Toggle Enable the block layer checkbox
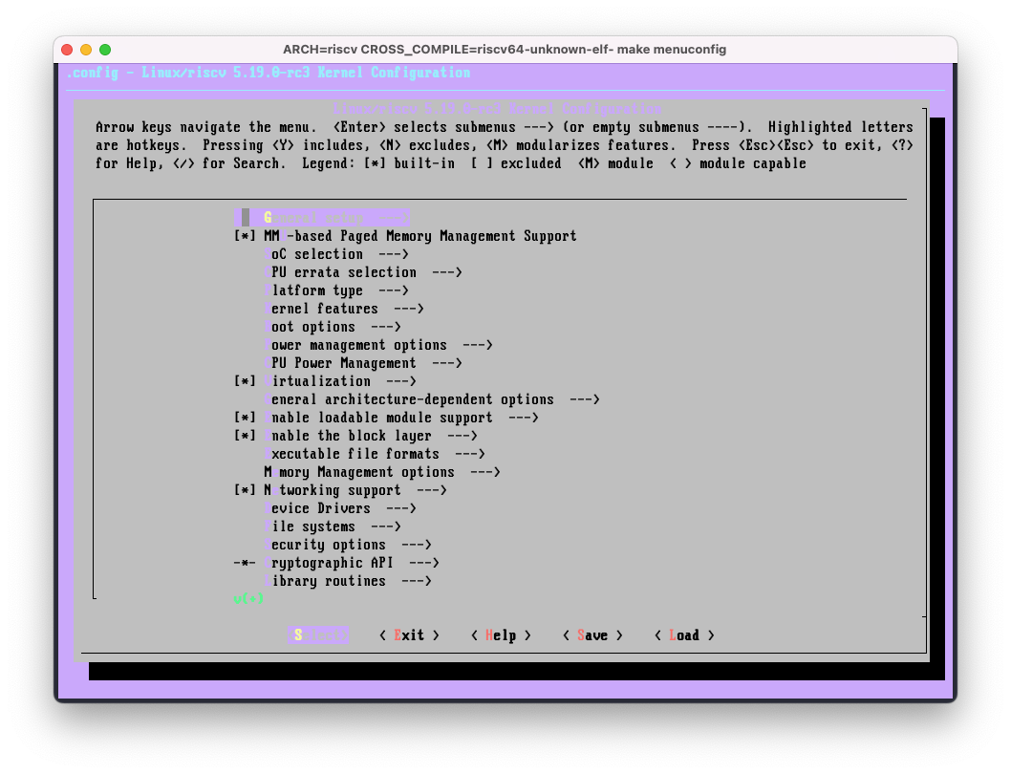The image size is (1011, 774). (x=245, y=436)
